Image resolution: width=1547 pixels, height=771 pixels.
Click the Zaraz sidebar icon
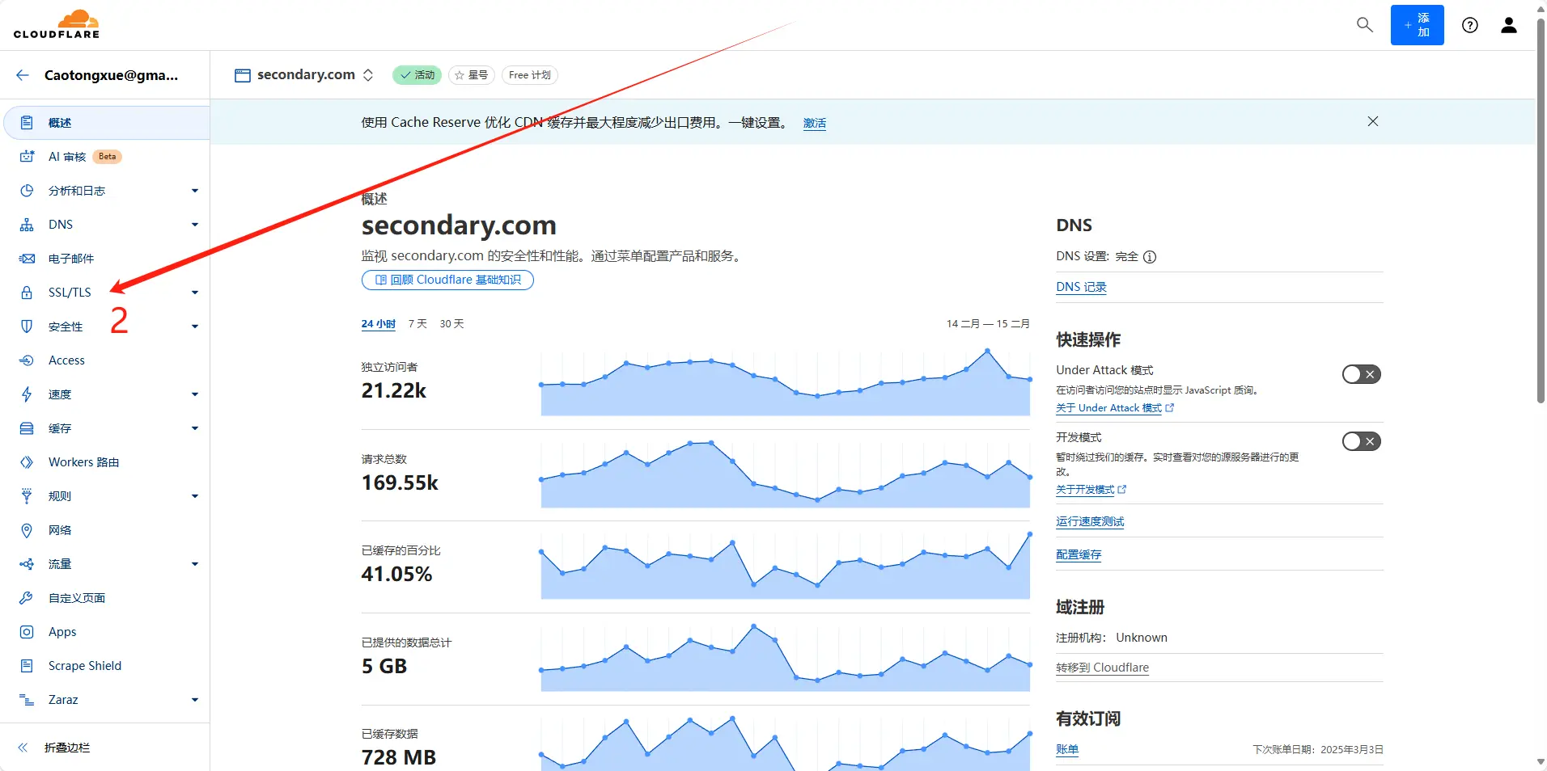27,700
